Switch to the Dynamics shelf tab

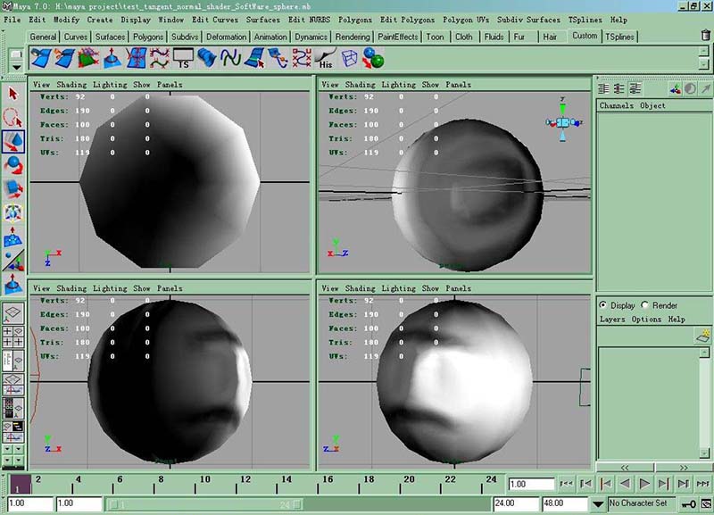(x=311, y=37)
